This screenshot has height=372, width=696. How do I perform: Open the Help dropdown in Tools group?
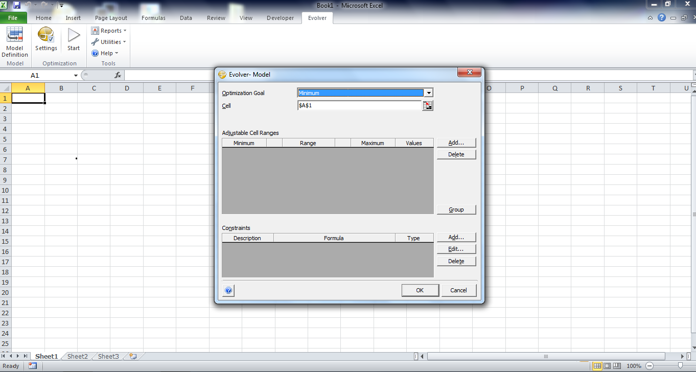pos(105,53)
